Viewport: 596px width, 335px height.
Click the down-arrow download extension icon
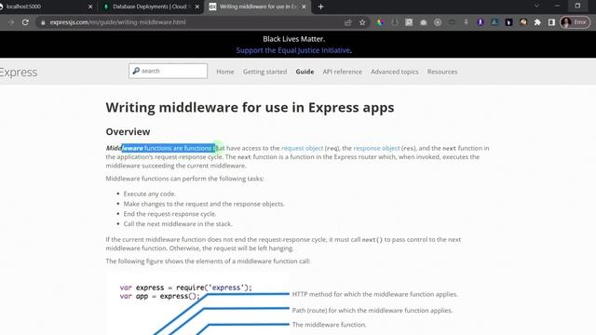click(x=395, y=22)
